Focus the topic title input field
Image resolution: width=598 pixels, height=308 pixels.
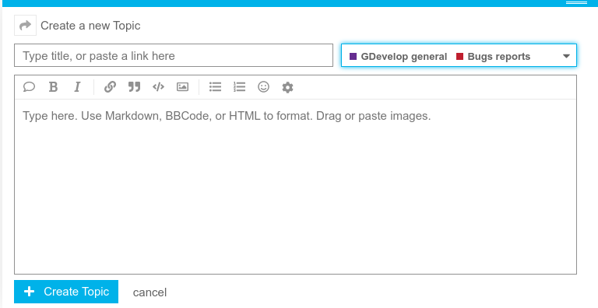174,56
